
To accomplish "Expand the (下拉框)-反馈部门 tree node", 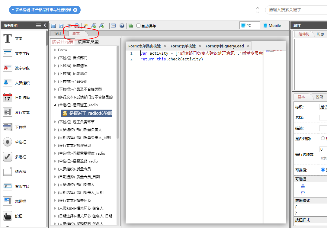I will 55,58.
